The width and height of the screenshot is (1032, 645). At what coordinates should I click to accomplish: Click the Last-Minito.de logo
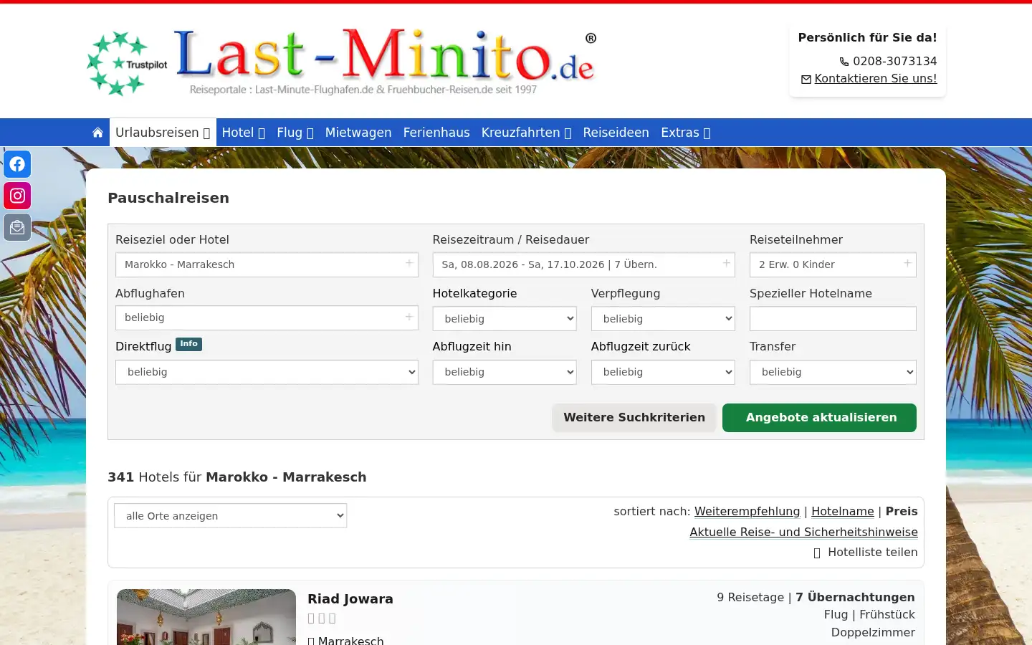(x=384, y=61)
